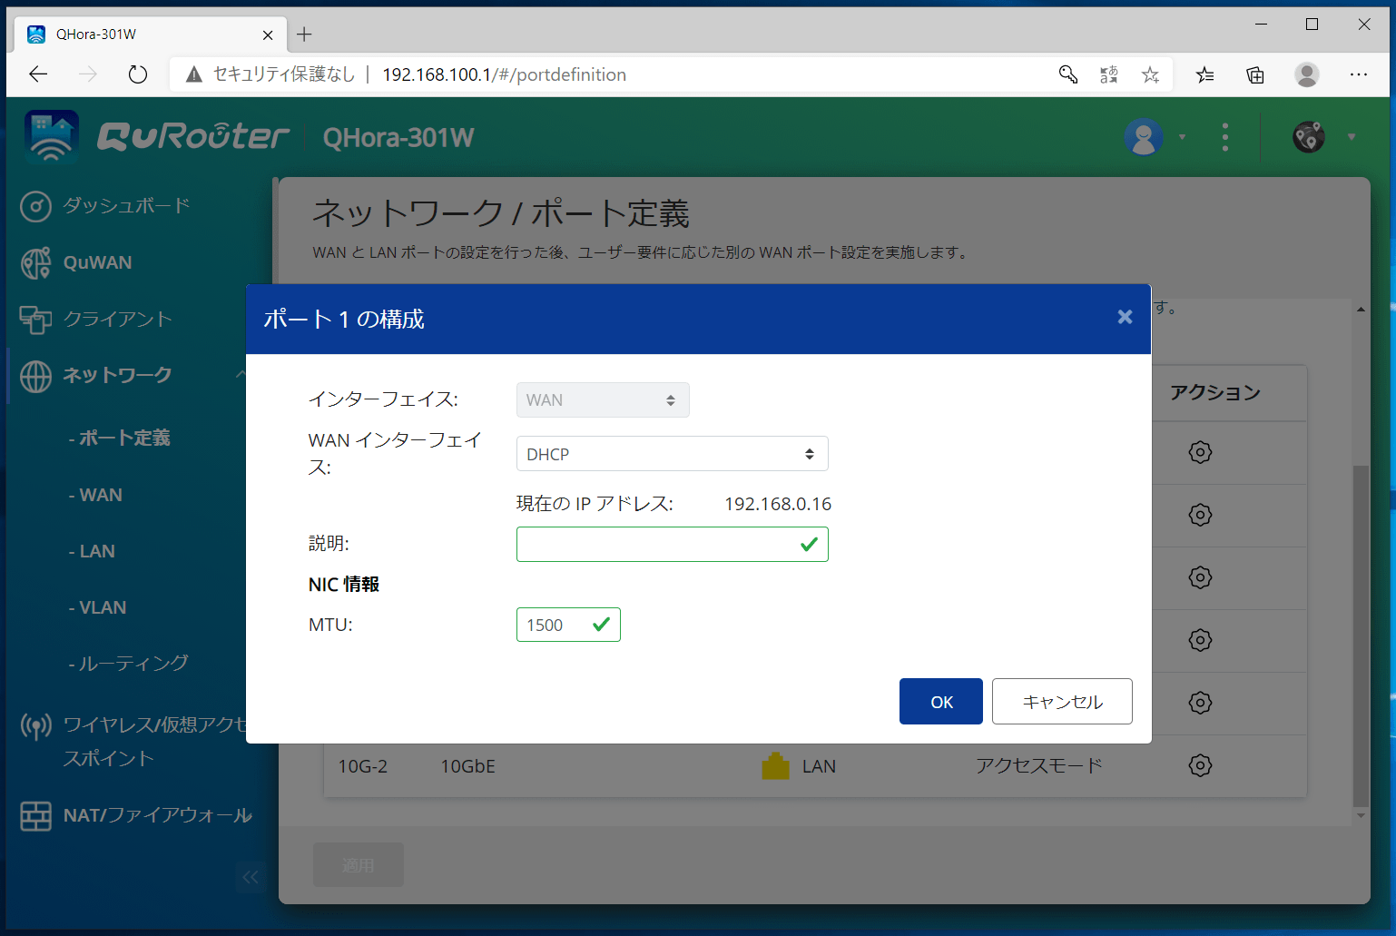Open the browser collections icon

1255,74
